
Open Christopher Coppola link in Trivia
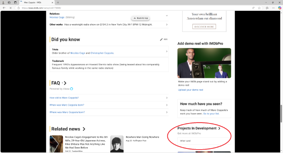coord(102,53)
